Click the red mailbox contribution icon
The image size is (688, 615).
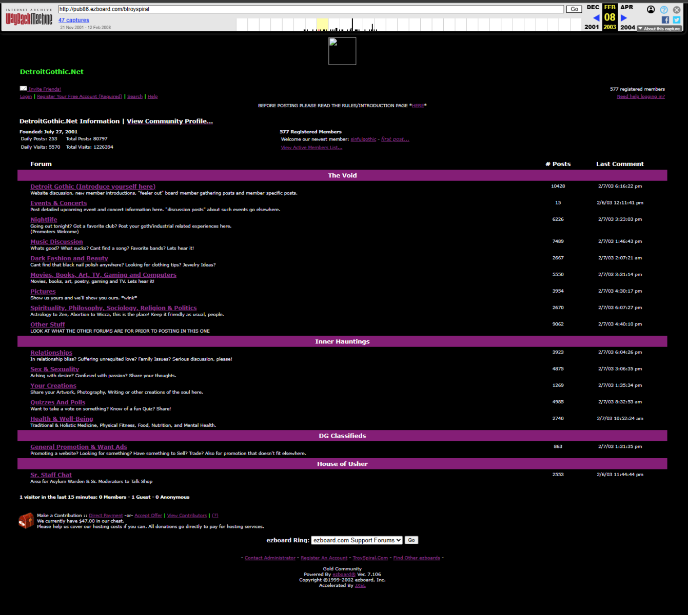(x=26, y=520)
